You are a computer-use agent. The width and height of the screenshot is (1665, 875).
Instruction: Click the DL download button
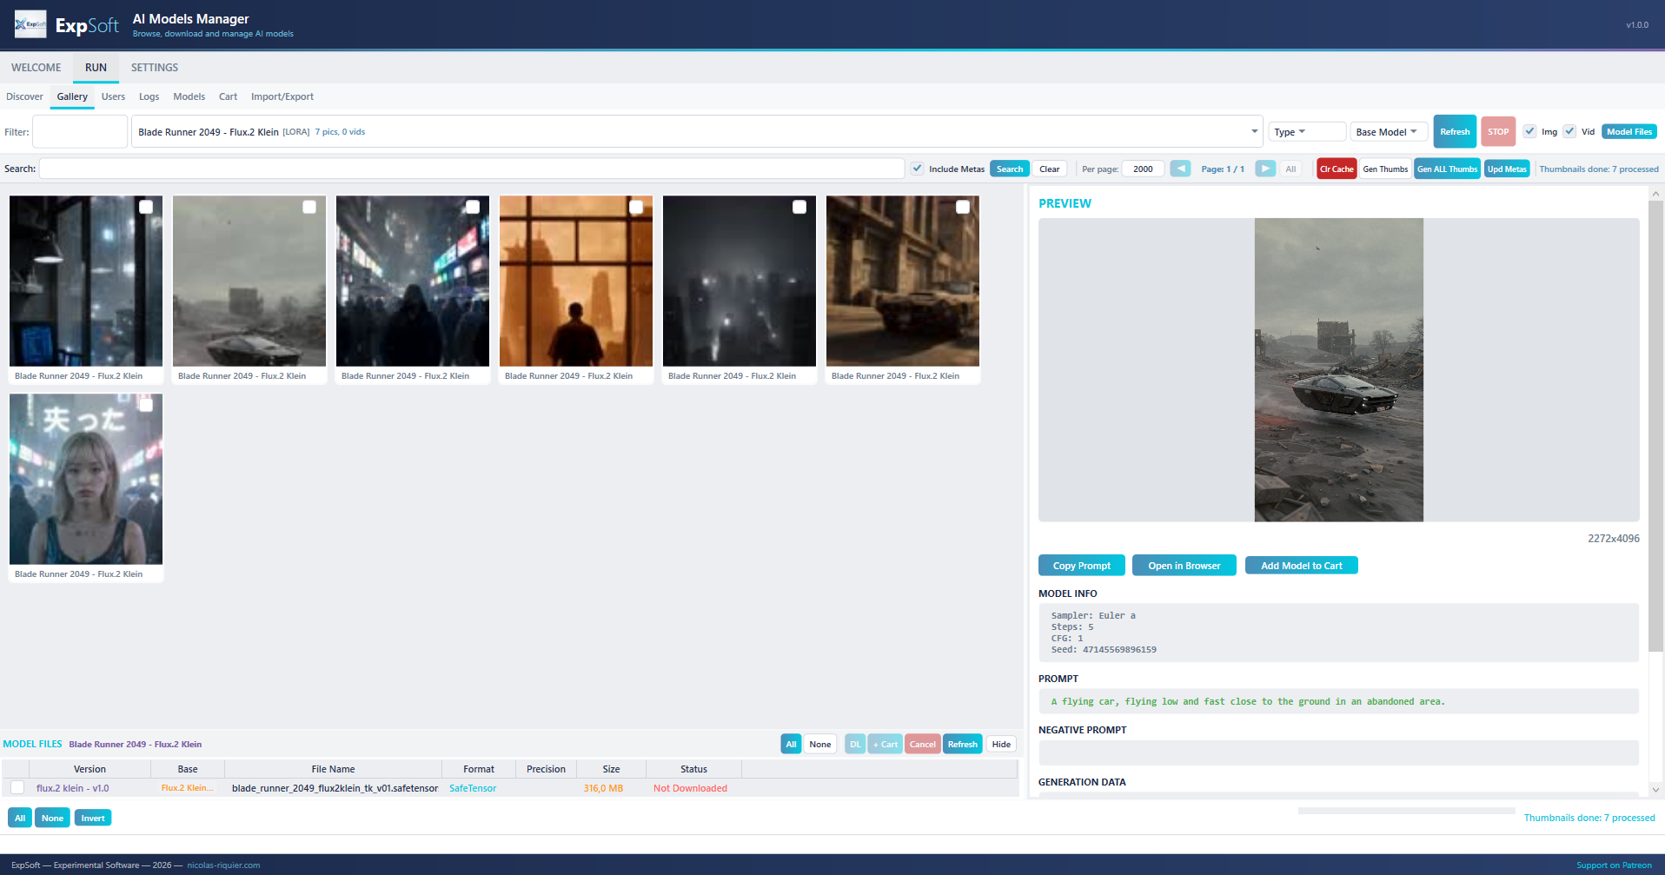tap(855, 744)
